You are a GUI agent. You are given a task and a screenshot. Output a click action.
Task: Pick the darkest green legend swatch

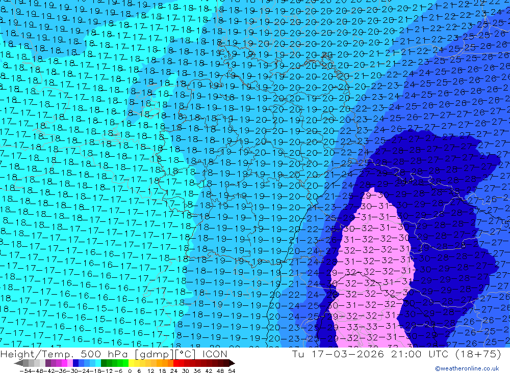tap(104, 363)
